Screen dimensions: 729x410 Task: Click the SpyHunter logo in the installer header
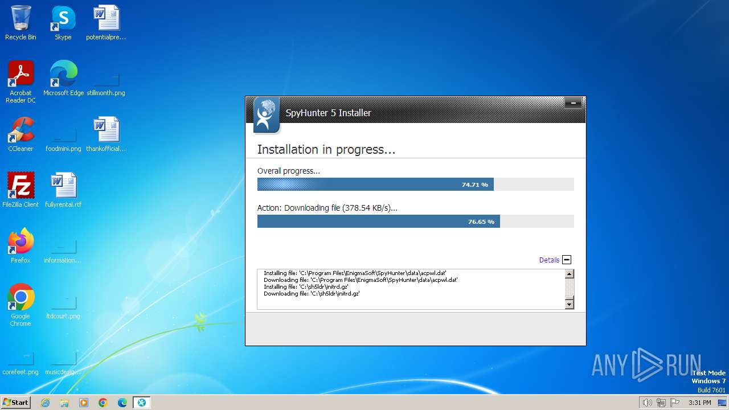266,115
